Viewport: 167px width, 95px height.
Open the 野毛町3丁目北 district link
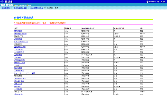pos(20,63)
